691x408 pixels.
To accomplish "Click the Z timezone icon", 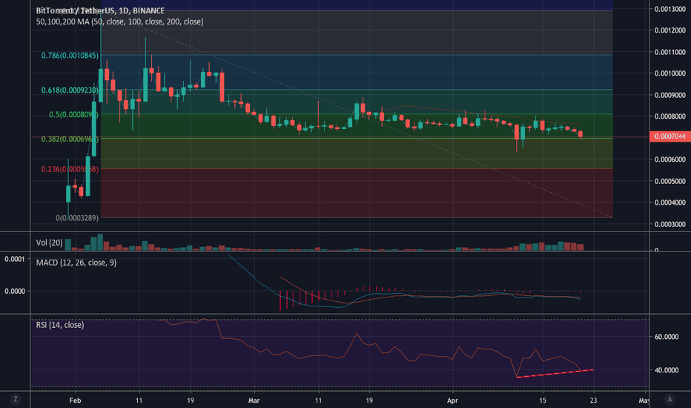I will point(16,400).
